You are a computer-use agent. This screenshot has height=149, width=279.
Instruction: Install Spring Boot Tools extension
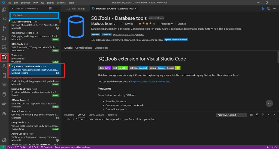[55, 96]
